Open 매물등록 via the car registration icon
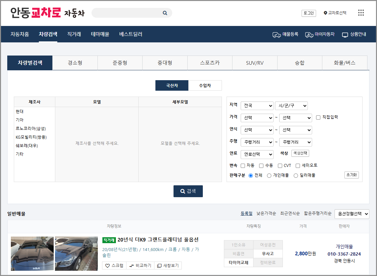 (277, 34)
